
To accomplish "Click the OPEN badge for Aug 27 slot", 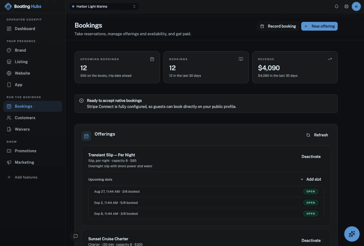I will [311, 192].
